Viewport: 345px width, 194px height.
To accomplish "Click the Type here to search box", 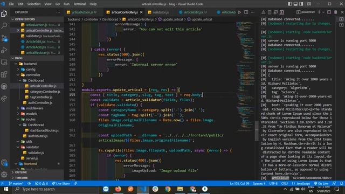I will [x=56, y=189].
